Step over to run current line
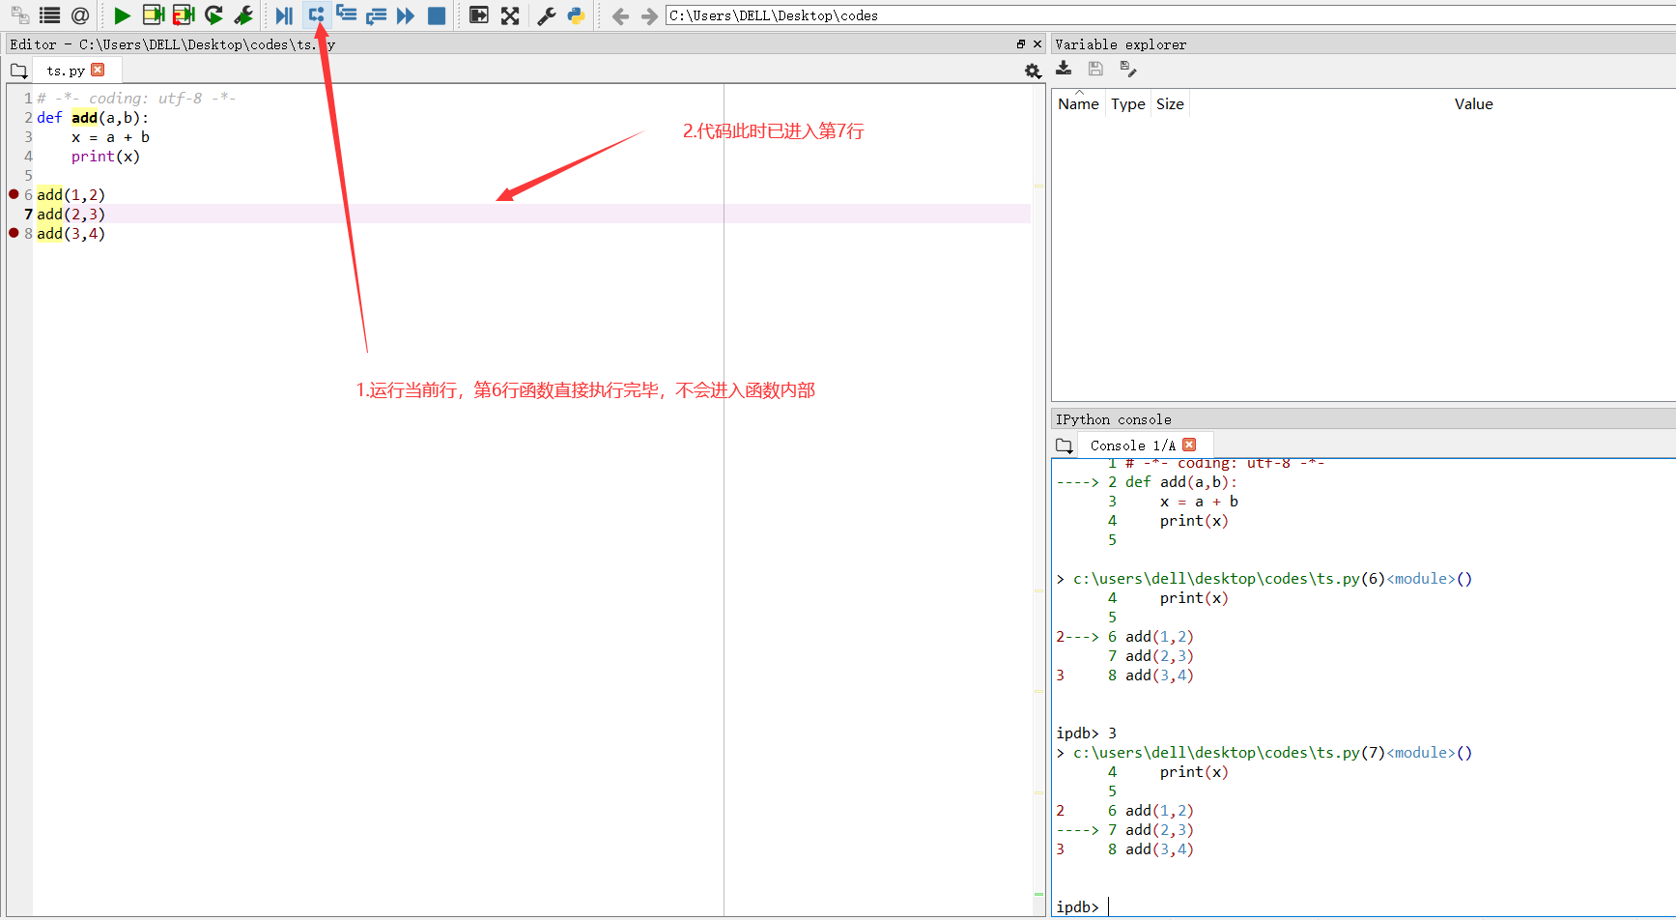 (x=317, y=15)
